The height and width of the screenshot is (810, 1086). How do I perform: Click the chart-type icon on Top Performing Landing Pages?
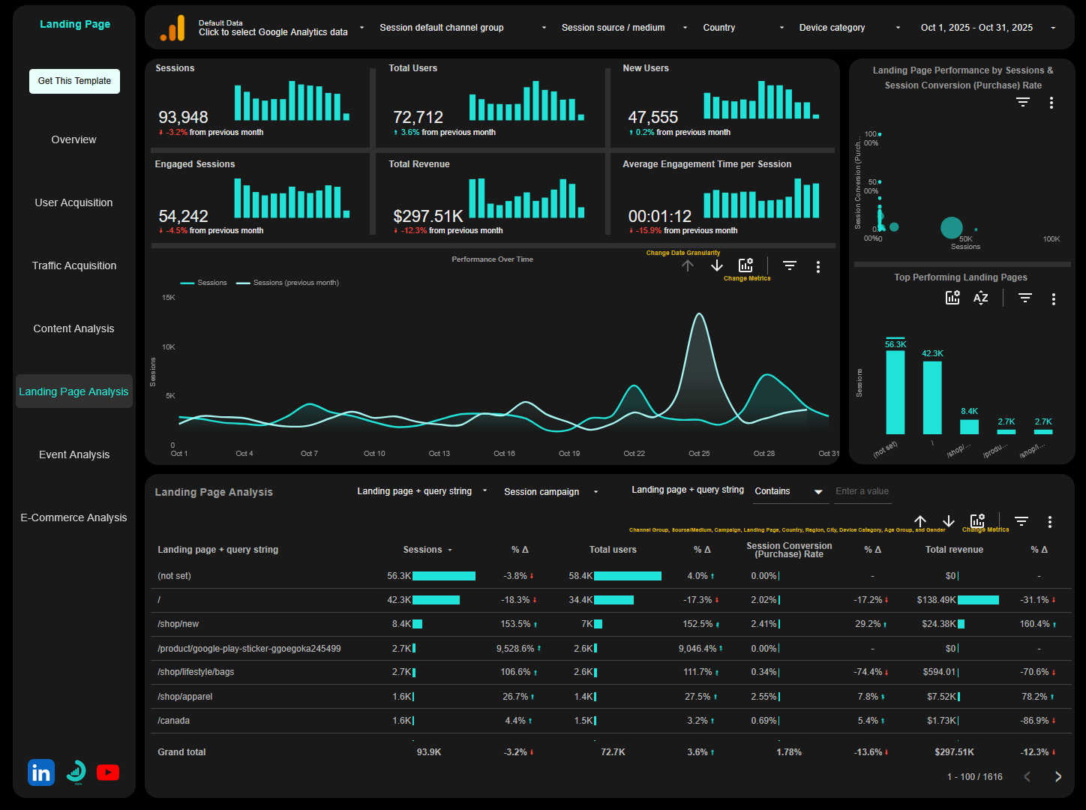tap(952, 297)
